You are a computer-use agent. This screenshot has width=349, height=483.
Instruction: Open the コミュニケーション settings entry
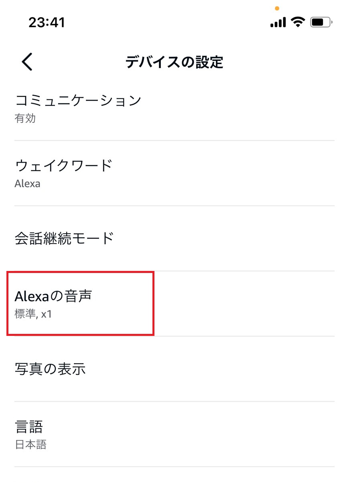[x=77, y=100]
